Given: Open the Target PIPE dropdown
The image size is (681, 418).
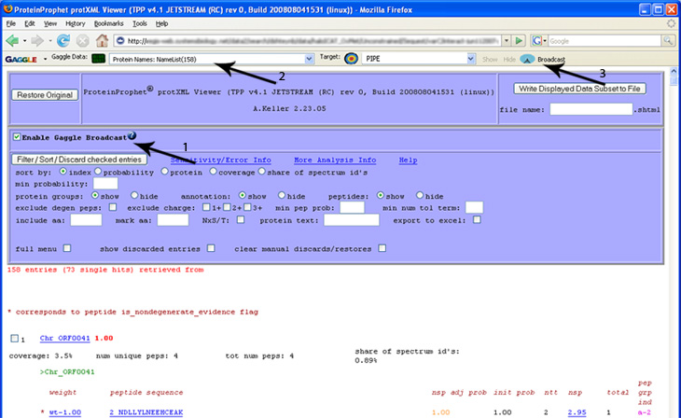Looking at the screenshot, I should coord(471,58).
